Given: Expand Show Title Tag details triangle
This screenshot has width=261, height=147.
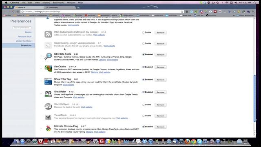Looking at the screenshot, I should (x=41, y=81).
